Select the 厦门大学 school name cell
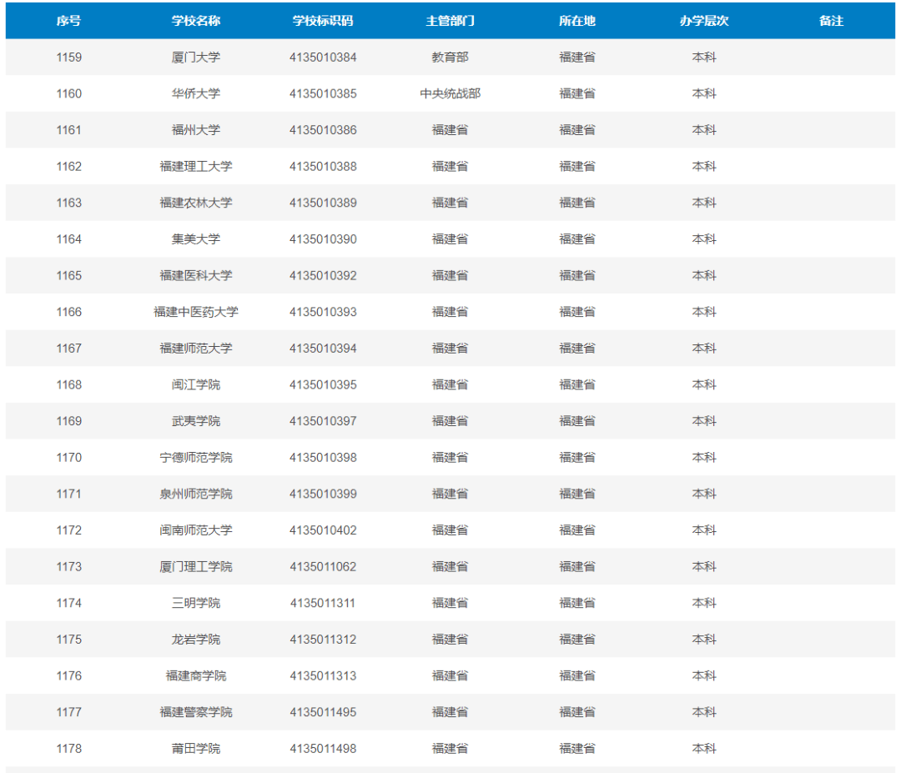Screen dimensions: 901x773 coord(196,58)
